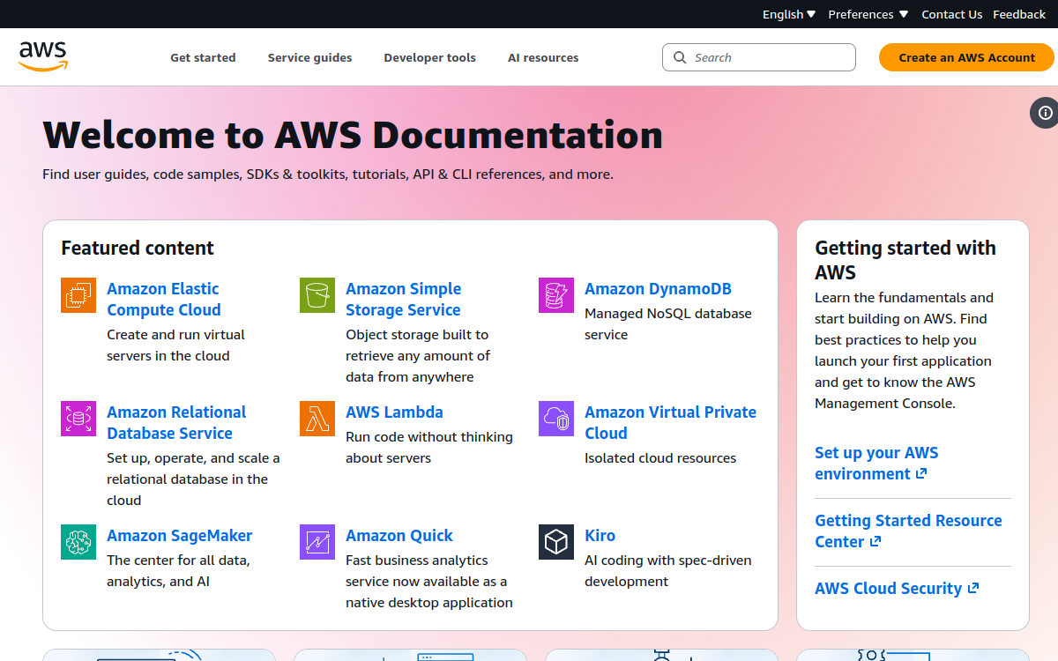Open the info panel circle icon
Screen dimensions: 1058x661
(x=1045, y=113)
